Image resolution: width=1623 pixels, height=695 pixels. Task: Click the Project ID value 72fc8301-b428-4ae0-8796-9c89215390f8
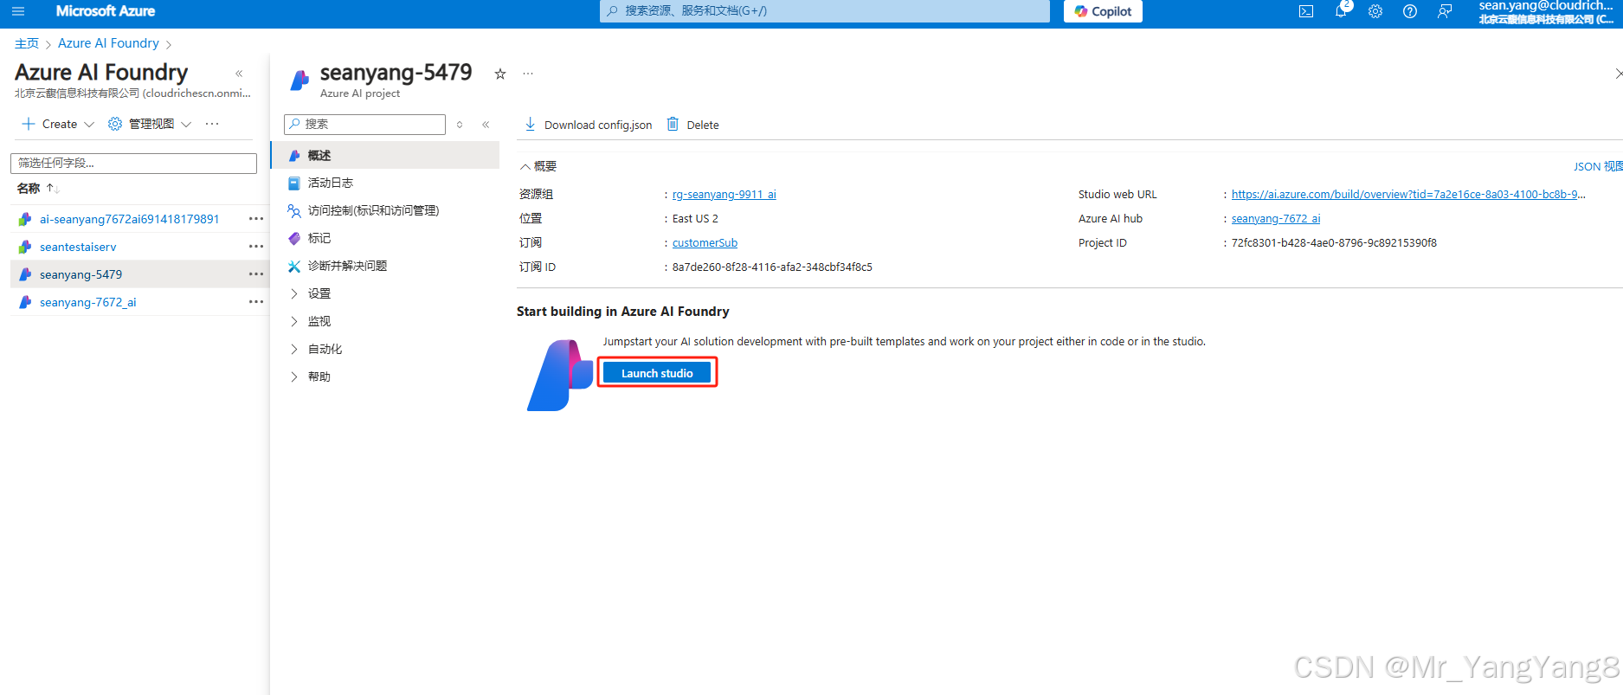[1334, 243]
